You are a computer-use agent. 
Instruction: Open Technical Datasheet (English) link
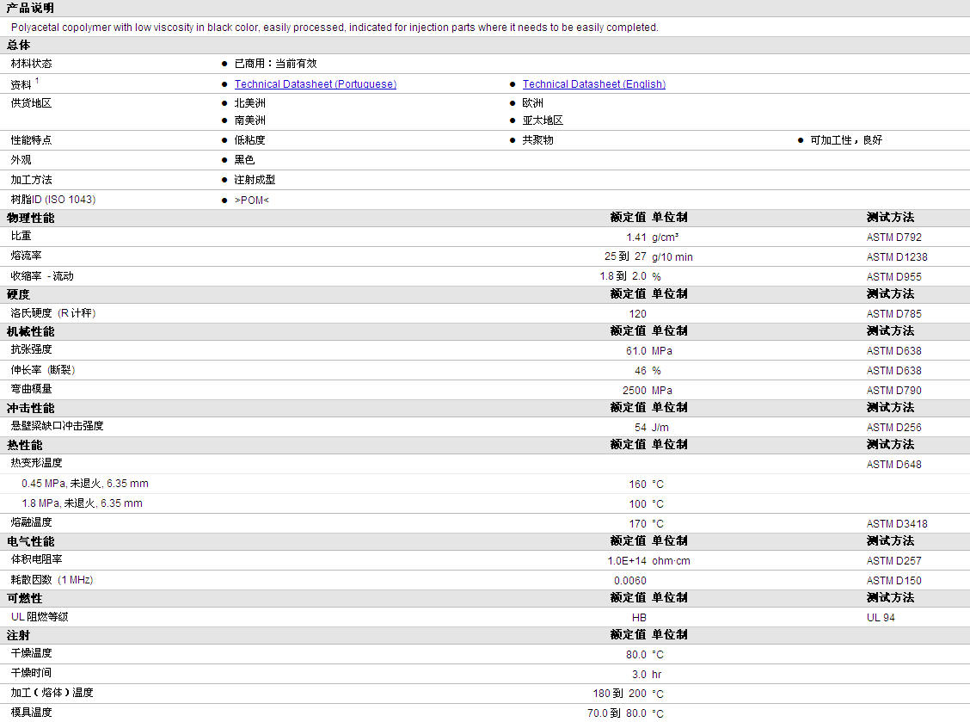point(594,84)
